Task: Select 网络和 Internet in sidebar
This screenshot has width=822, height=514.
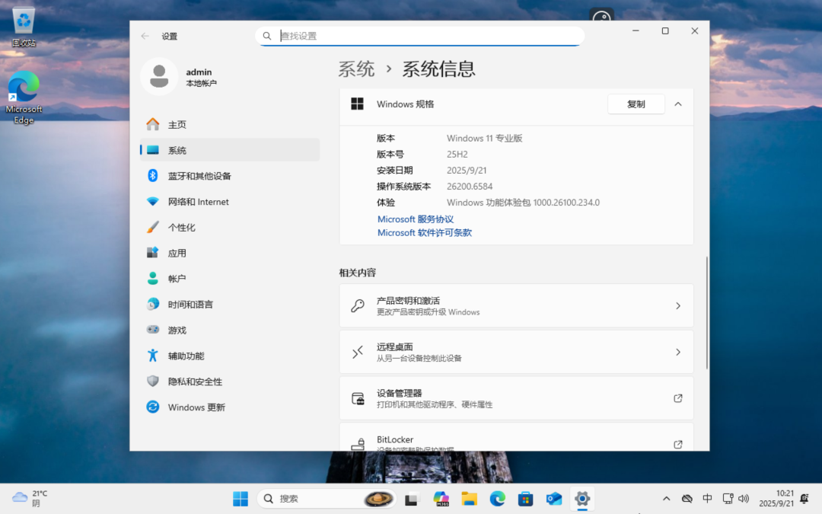Action: coord(230,201)
